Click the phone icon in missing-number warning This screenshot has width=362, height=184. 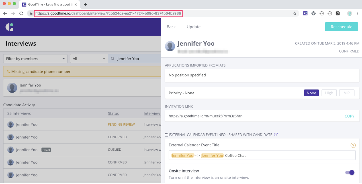8,71
